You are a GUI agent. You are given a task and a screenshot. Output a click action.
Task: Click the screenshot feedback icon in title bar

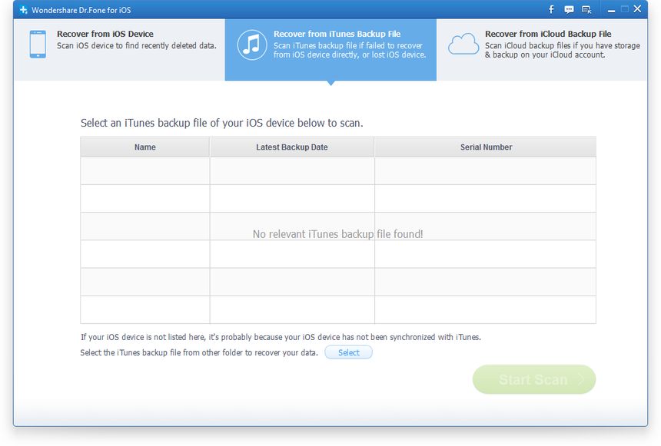click(x=587, y=9)
